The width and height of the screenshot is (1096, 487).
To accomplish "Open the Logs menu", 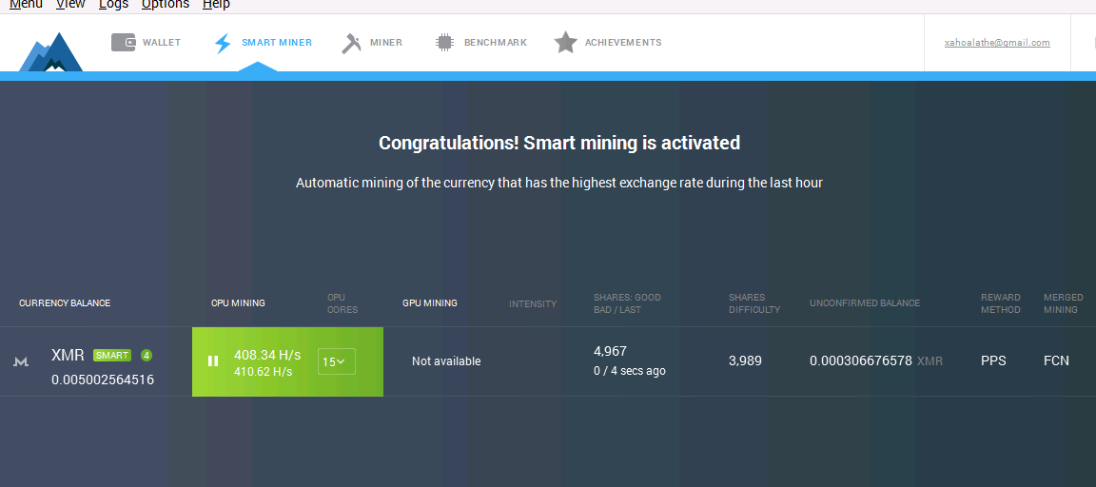I will (113, 5).
